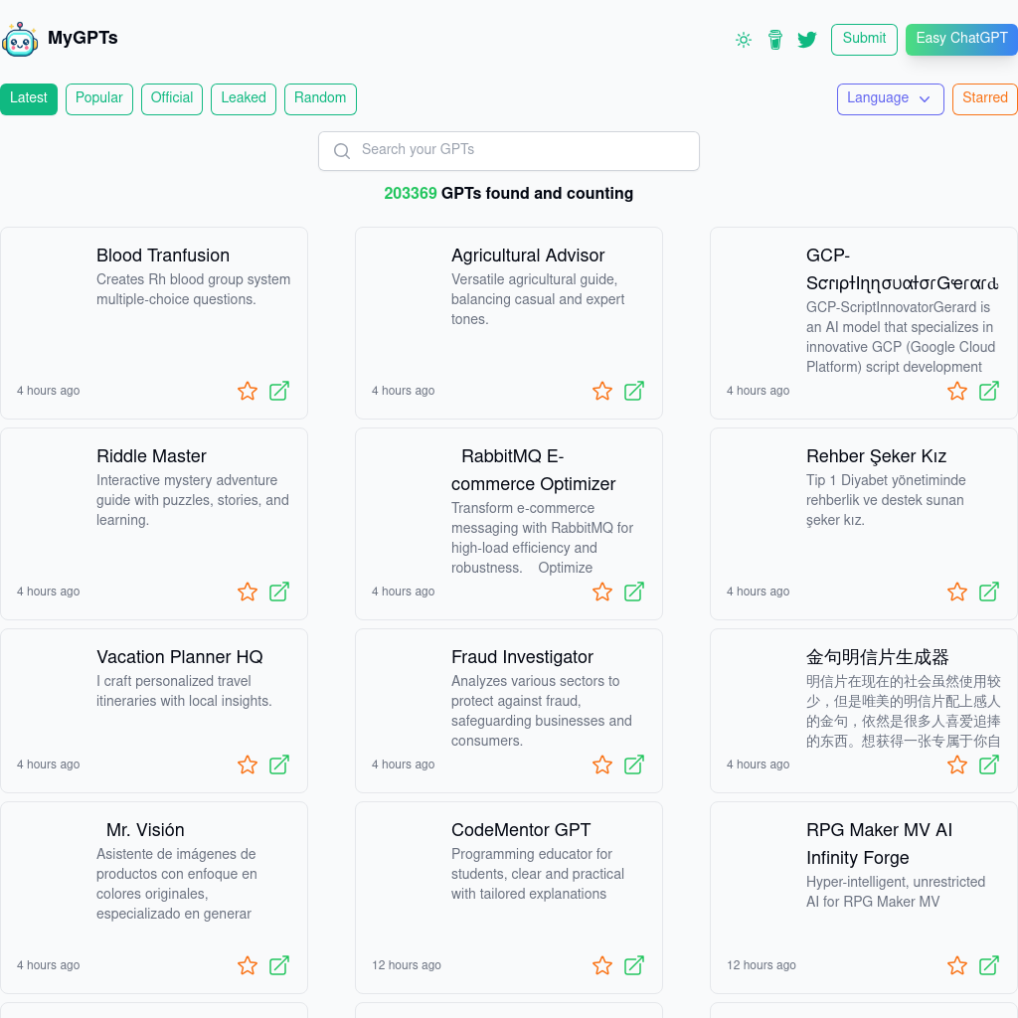The width and height of the screenshot is (1018, 1018).
Task: Star the GCP-ScriptInnovatorGerard GPT
Action: pyautogui.click(x=957, y=391)
